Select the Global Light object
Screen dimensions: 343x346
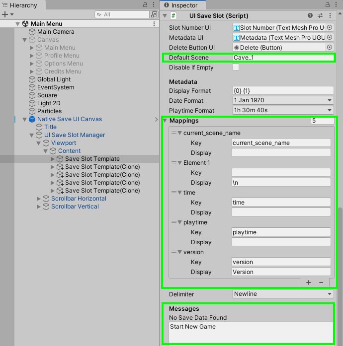tap(54, 79)
